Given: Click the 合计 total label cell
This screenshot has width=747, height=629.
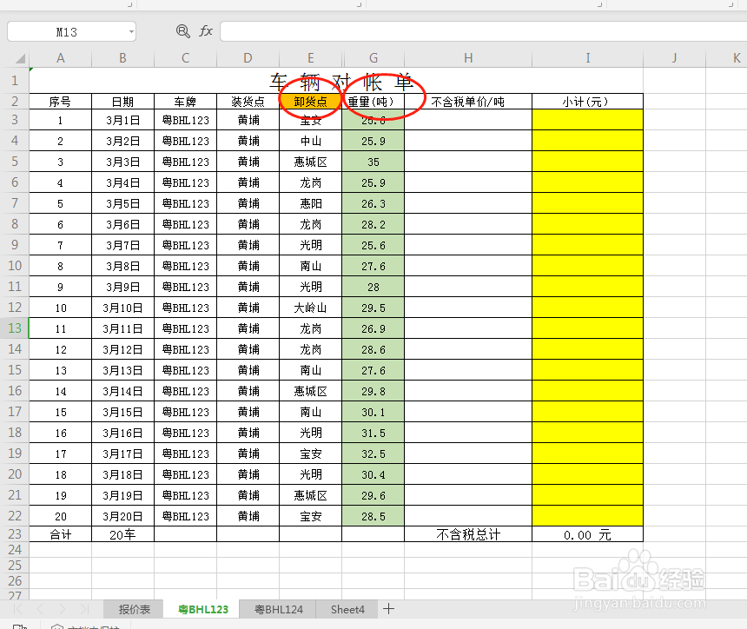Looking at the screenshot, I should pos(61,534).
